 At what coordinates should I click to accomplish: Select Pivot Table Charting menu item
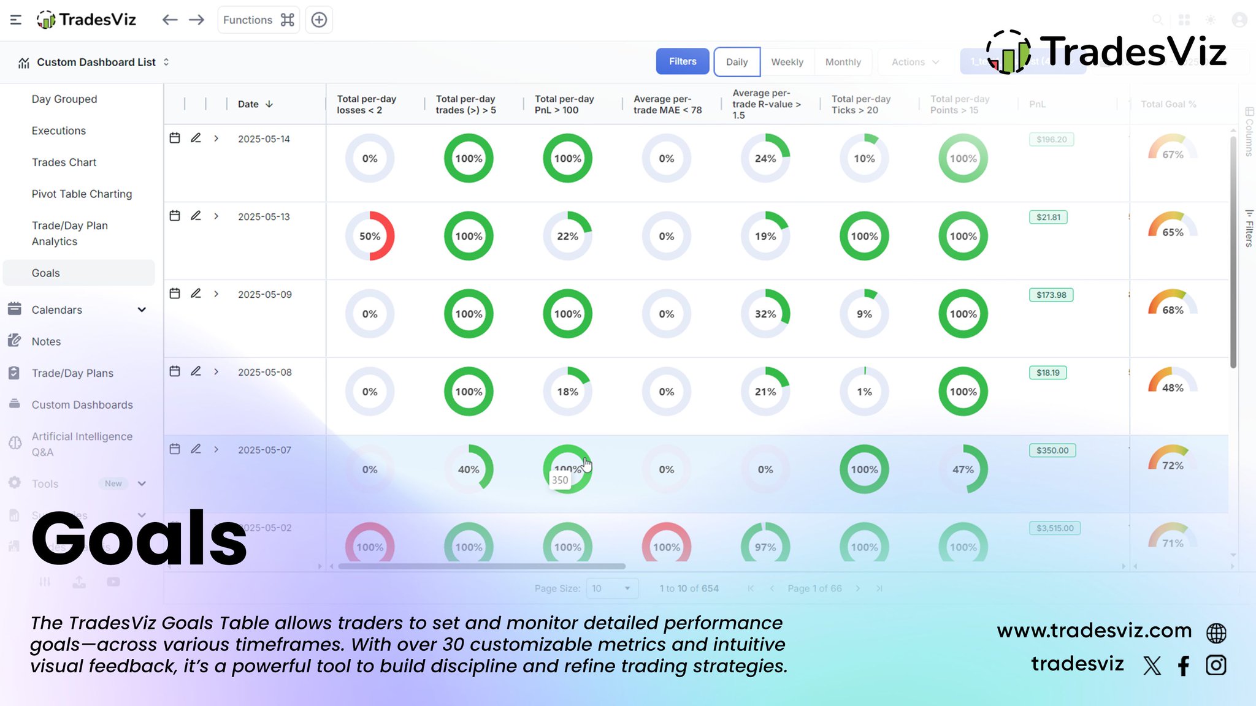tap(82, 194)
